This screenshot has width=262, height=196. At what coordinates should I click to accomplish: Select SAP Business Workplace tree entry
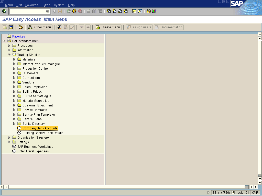click(x=35, y=146)
